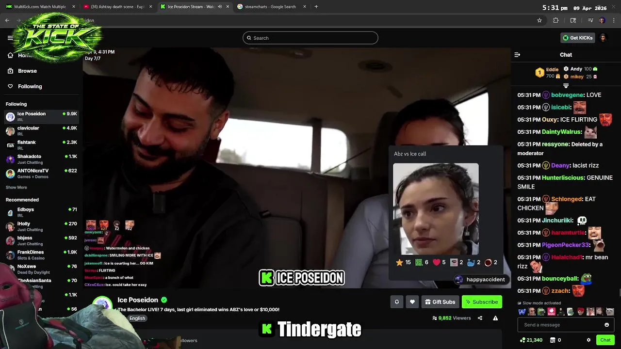This screenshot has width=621, height=349.
Task: Switch to the streamcharts Google Search tab
Action: pyautogui.click(x=272, y=7)
